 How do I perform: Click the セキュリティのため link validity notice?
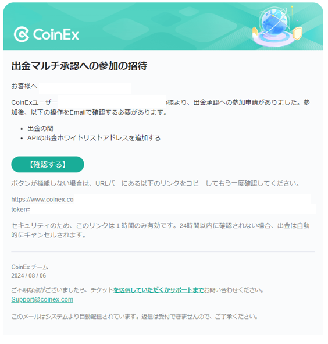[161, 230]
